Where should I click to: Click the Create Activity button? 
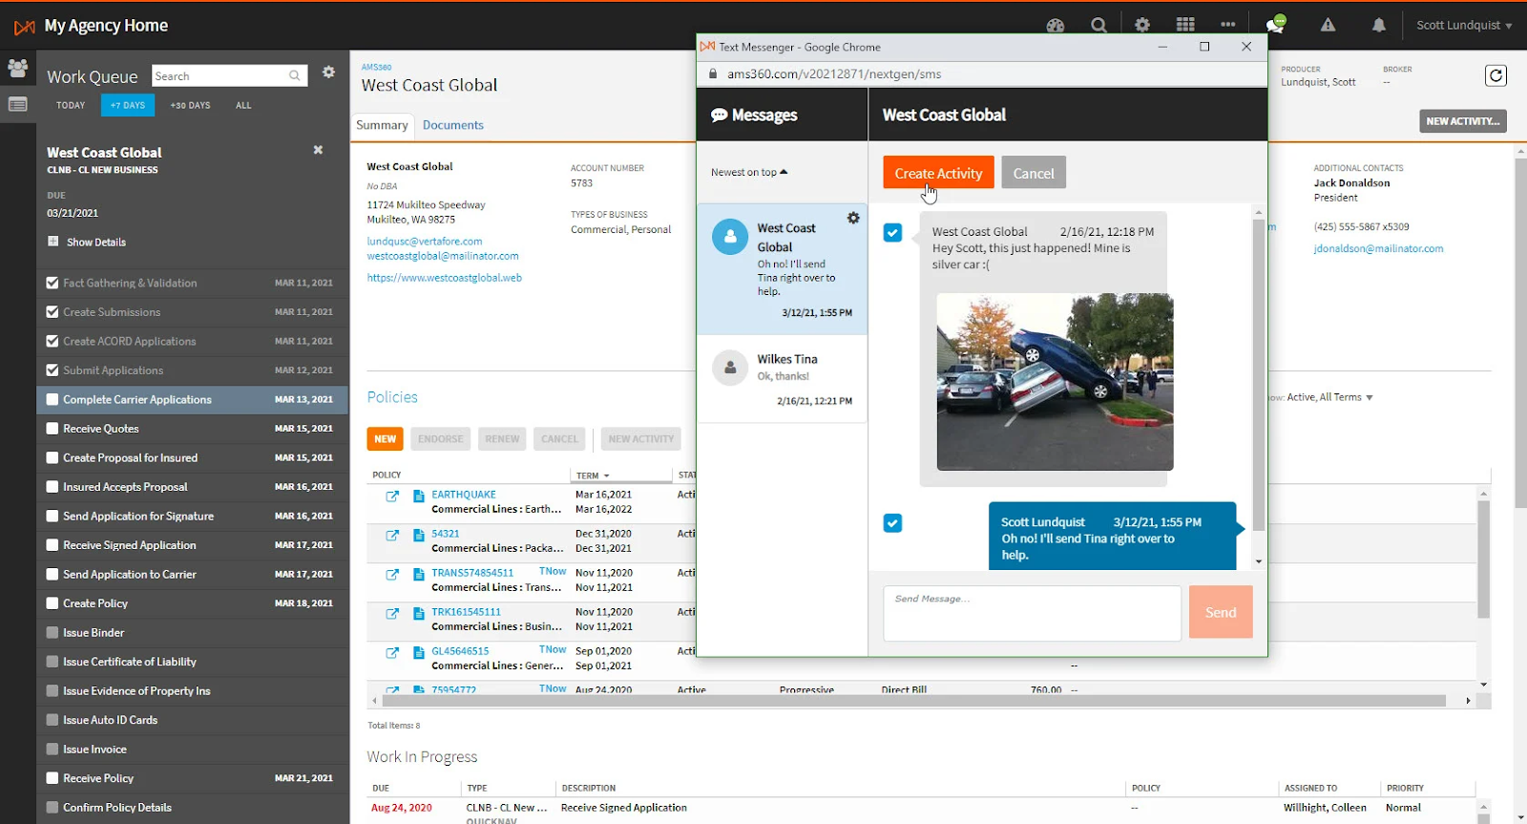point(938,173)
